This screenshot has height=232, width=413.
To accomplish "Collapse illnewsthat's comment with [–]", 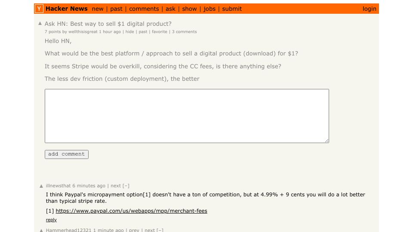I will [126, 186].
